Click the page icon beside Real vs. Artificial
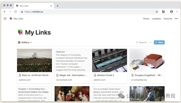The width and height of the screenshot is (181, 103). (x=20, y=75)
